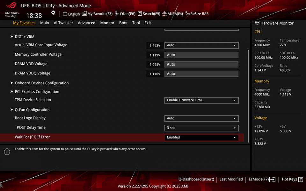The image size is (306, 191).
Task: Click the 18:38 clock display
Action: pos(34,16)
